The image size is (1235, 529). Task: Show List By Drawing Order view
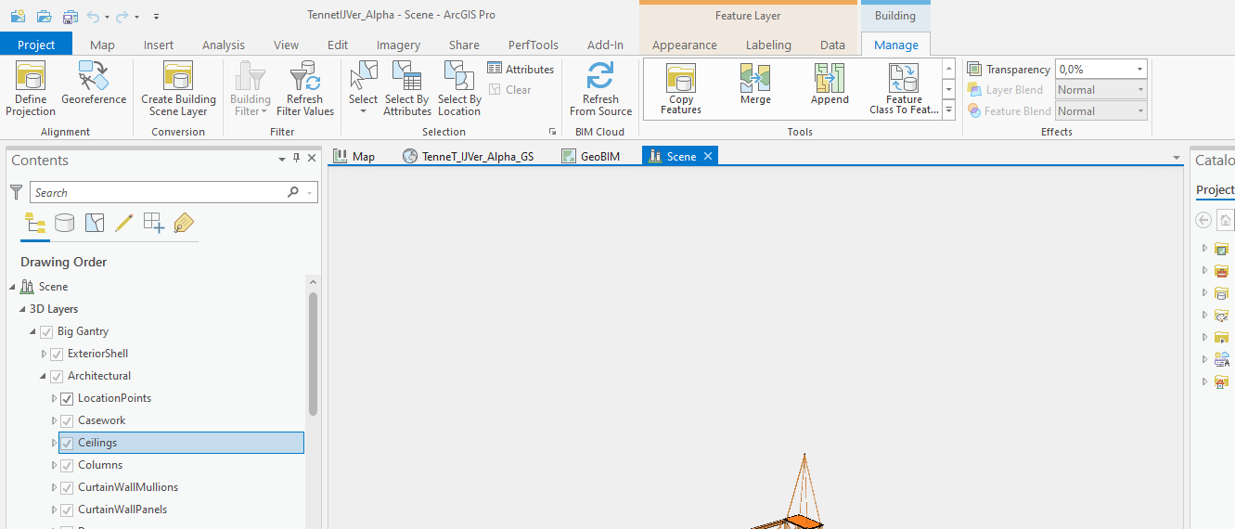[x=35, y=223]
